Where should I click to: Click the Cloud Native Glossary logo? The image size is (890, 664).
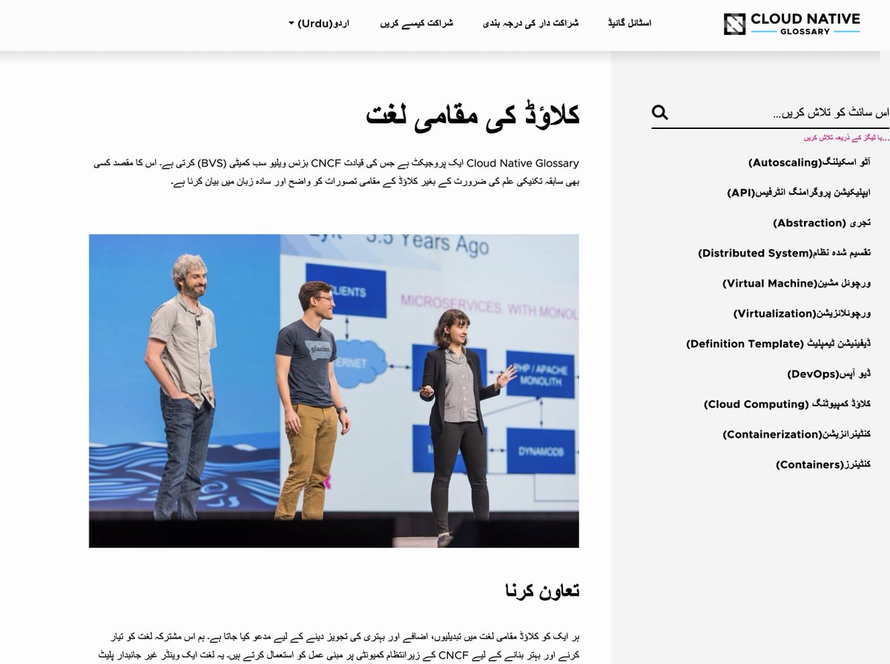[x=791, y=24]
